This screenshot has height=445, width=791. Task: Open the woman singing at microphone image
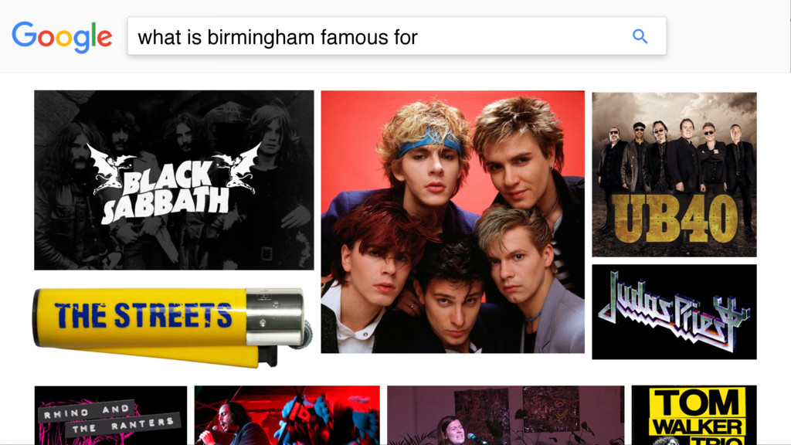(x=505, y=415)
